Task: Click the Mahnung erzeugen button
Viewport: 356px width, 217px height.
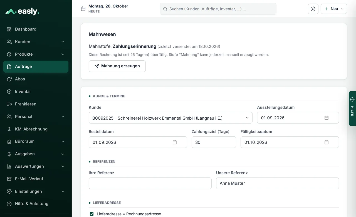Action: [x=117, y=66]
